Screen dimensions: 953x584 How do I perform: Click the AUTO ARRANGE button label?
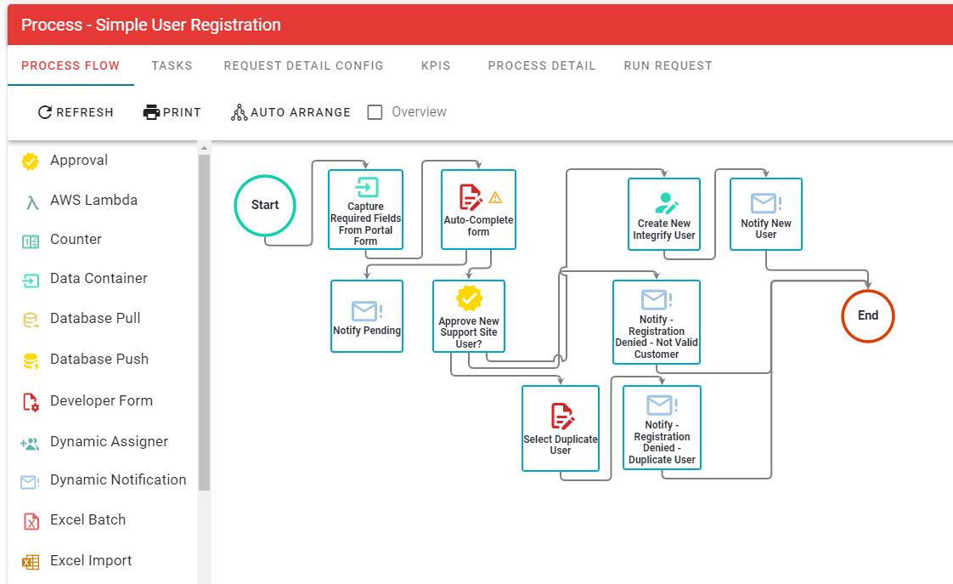[x=300, y=112]
